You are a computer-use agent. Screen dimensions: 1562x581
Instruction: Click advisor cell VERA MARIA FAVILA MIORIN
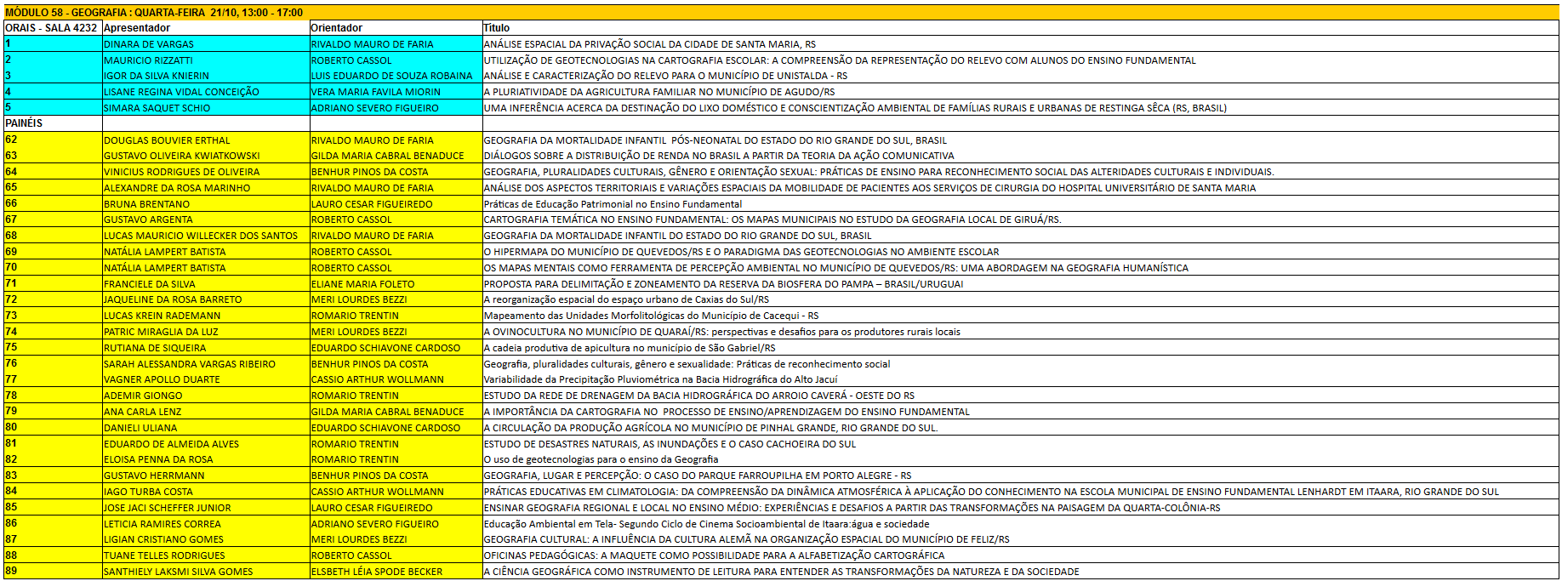[x=375, y=92]
